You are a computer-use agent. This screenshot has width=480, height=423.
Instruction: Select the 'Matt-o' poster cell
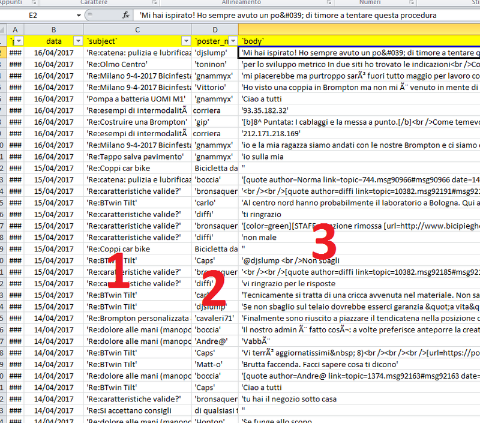coord(215,364)
